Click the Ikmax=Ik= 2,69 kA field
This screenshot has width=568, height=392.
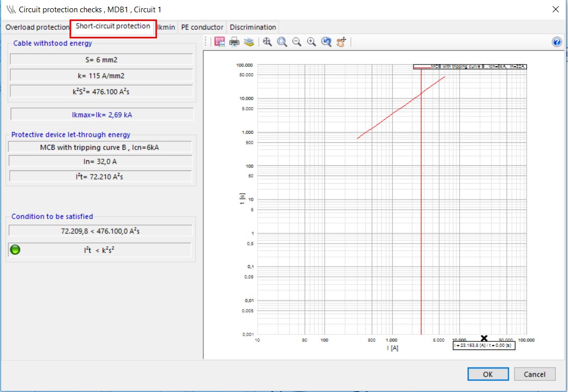click(102, 115)
